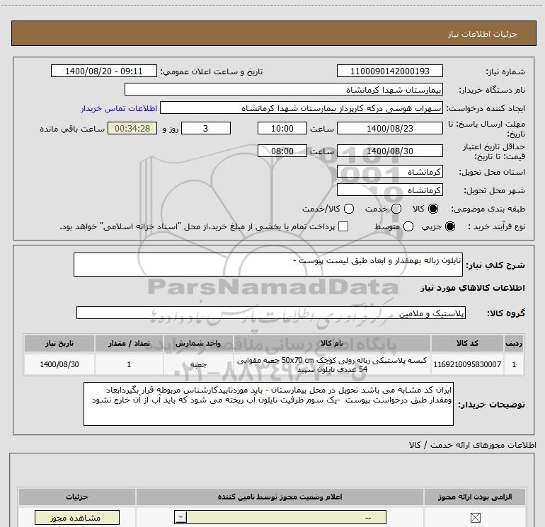Select the کالا radio button
Viewport: 545px width, 527px height.
[433, 209]
